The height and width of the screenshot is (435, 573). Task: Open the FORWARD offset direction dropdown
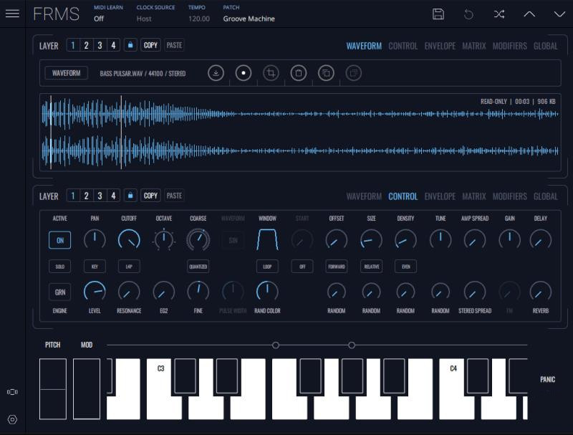[x=336, y=267]
